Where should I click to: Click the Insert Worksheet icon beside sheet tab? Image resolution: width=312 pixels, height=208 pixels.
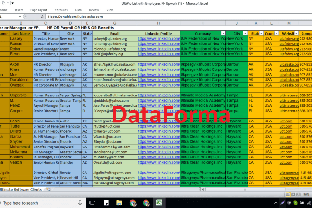pyautogui.click(x=48, y=190)
